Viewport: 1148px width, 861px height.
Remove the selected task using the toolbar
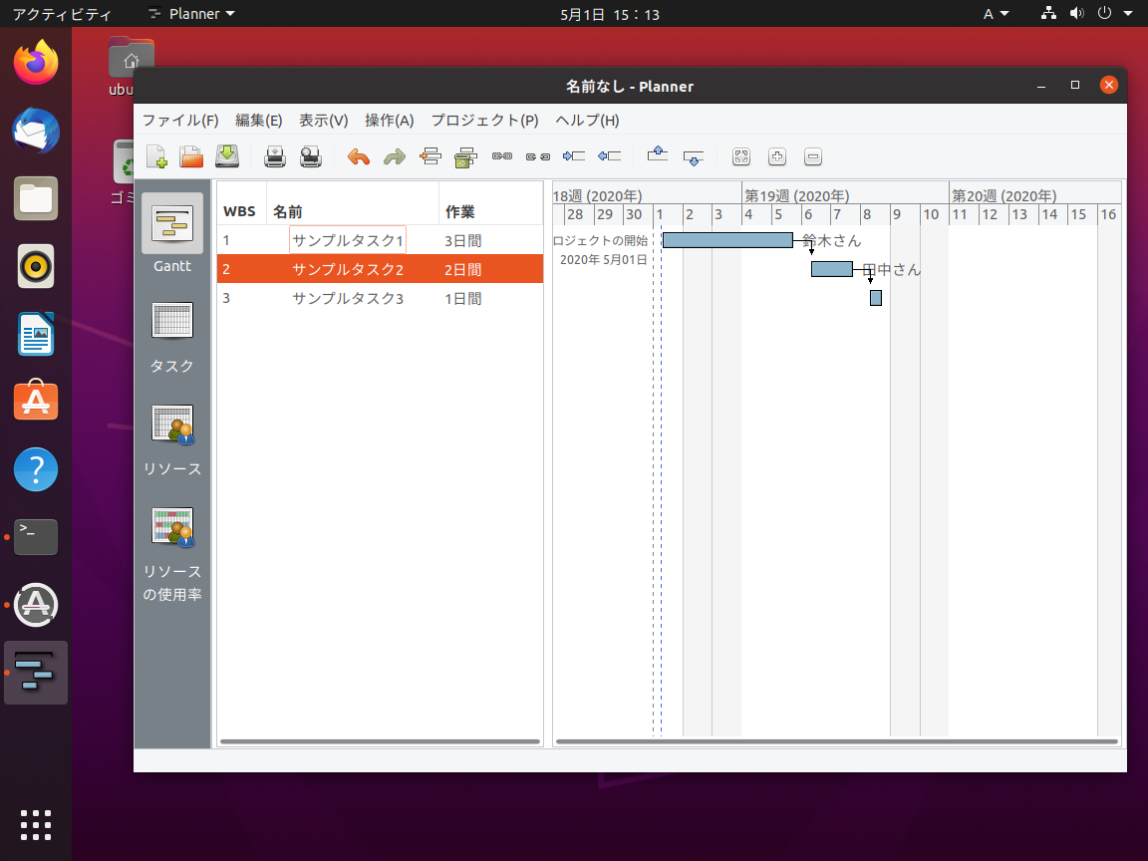(x=465, y=156)
